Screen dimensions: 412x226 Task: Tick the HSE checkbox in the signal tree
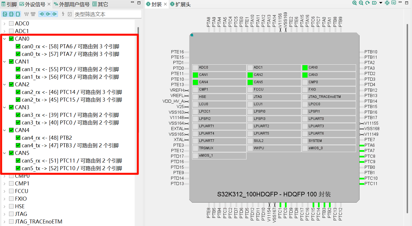coord(11,206)
